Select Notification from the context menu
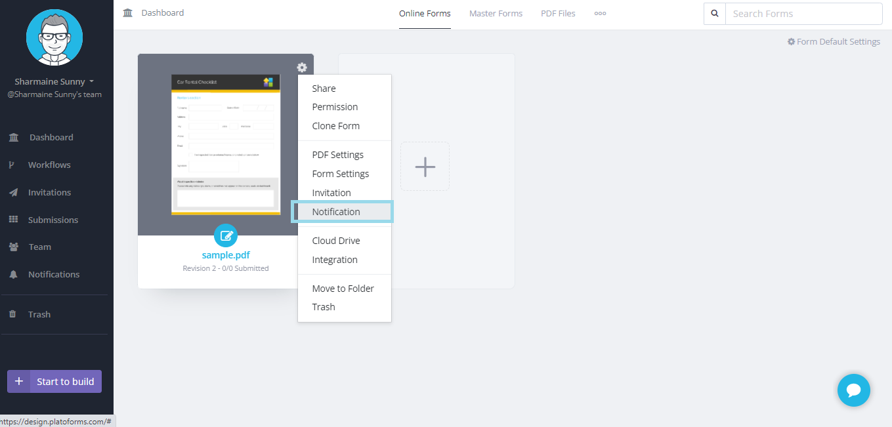The image size is (892, 427). click(336, 212)
